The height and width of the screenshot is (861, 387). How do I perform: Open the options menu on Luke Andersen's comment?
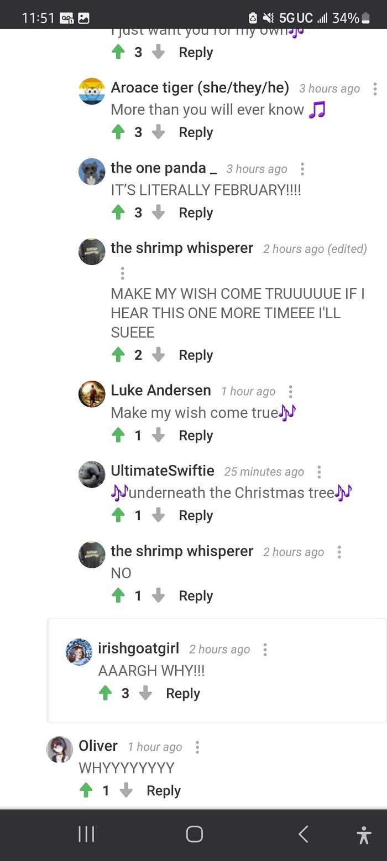point(290,391)
